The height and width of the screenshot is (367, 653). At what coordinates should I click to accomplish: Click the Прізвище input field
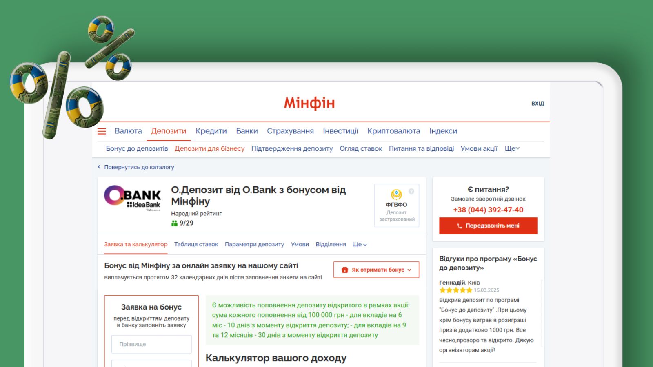coord(151,344)
